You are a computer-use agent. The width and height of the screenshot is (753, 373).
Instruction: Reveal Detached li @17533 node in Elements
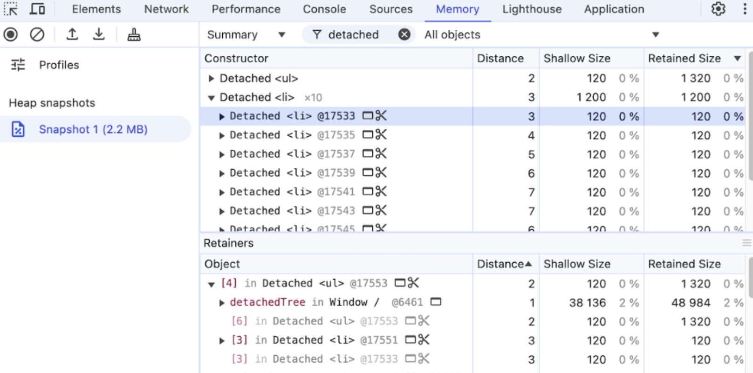(x=368, y=115)
